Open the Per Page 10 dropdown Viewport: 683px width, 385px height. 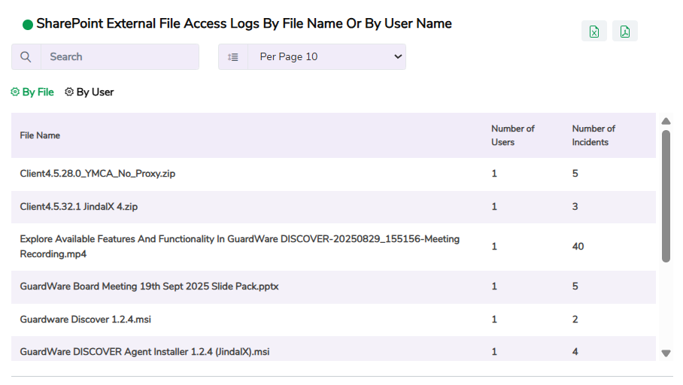point(327,57)
